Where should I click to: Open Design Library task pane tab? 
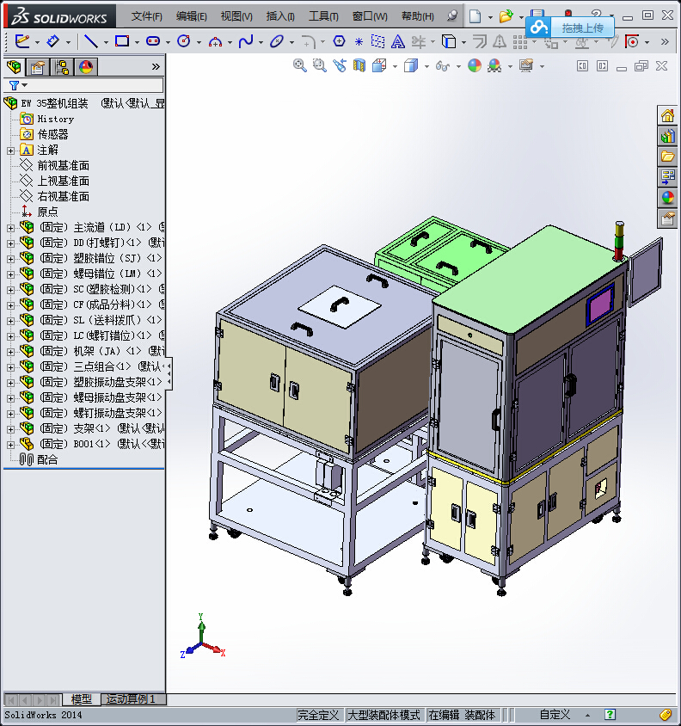click(667, 136)
